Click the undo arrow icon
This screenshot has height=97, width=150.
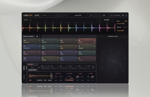(x=50, y=15)
